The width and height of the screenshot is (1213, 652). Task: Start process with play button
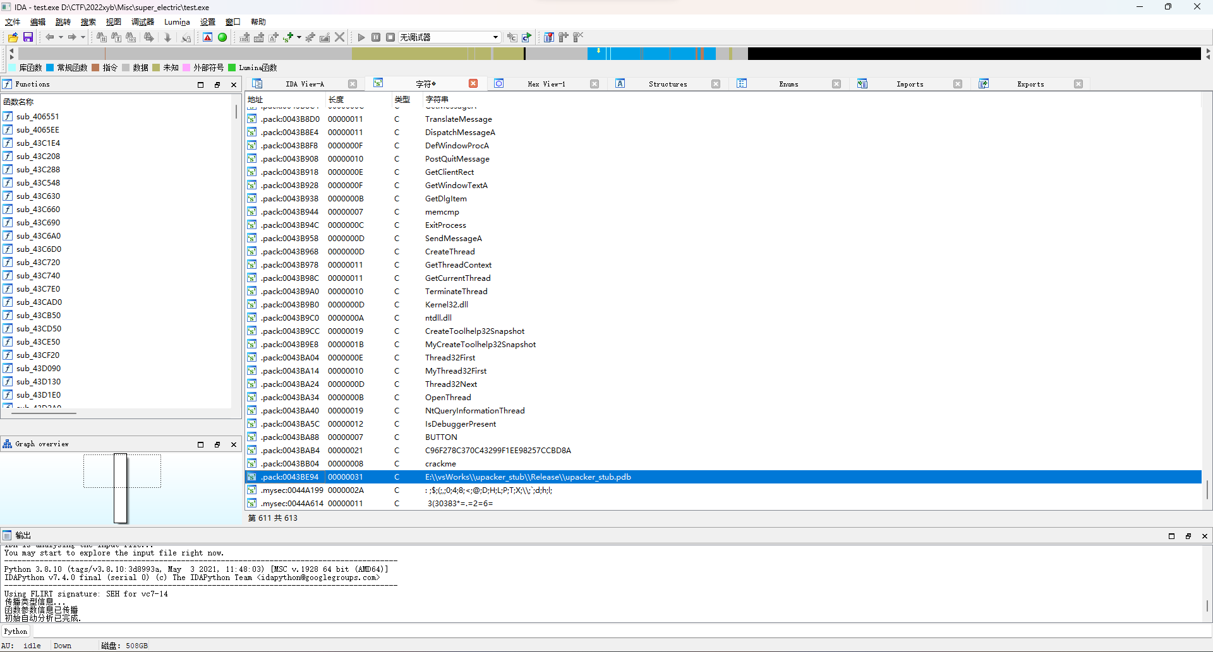click(361, 37)
